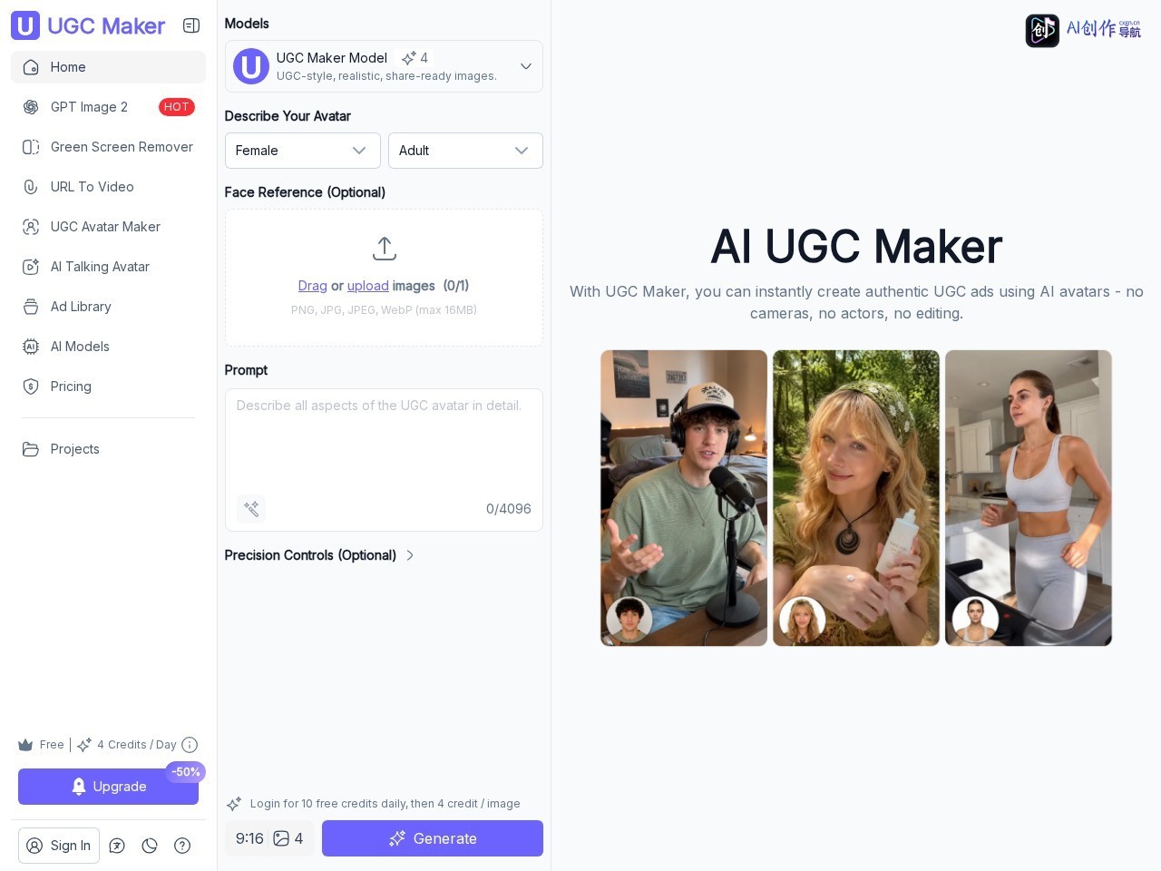Screen dimensions: 1161x871
Task: Open GPT Image 2 from sidebar
Action: coord(108,107)
